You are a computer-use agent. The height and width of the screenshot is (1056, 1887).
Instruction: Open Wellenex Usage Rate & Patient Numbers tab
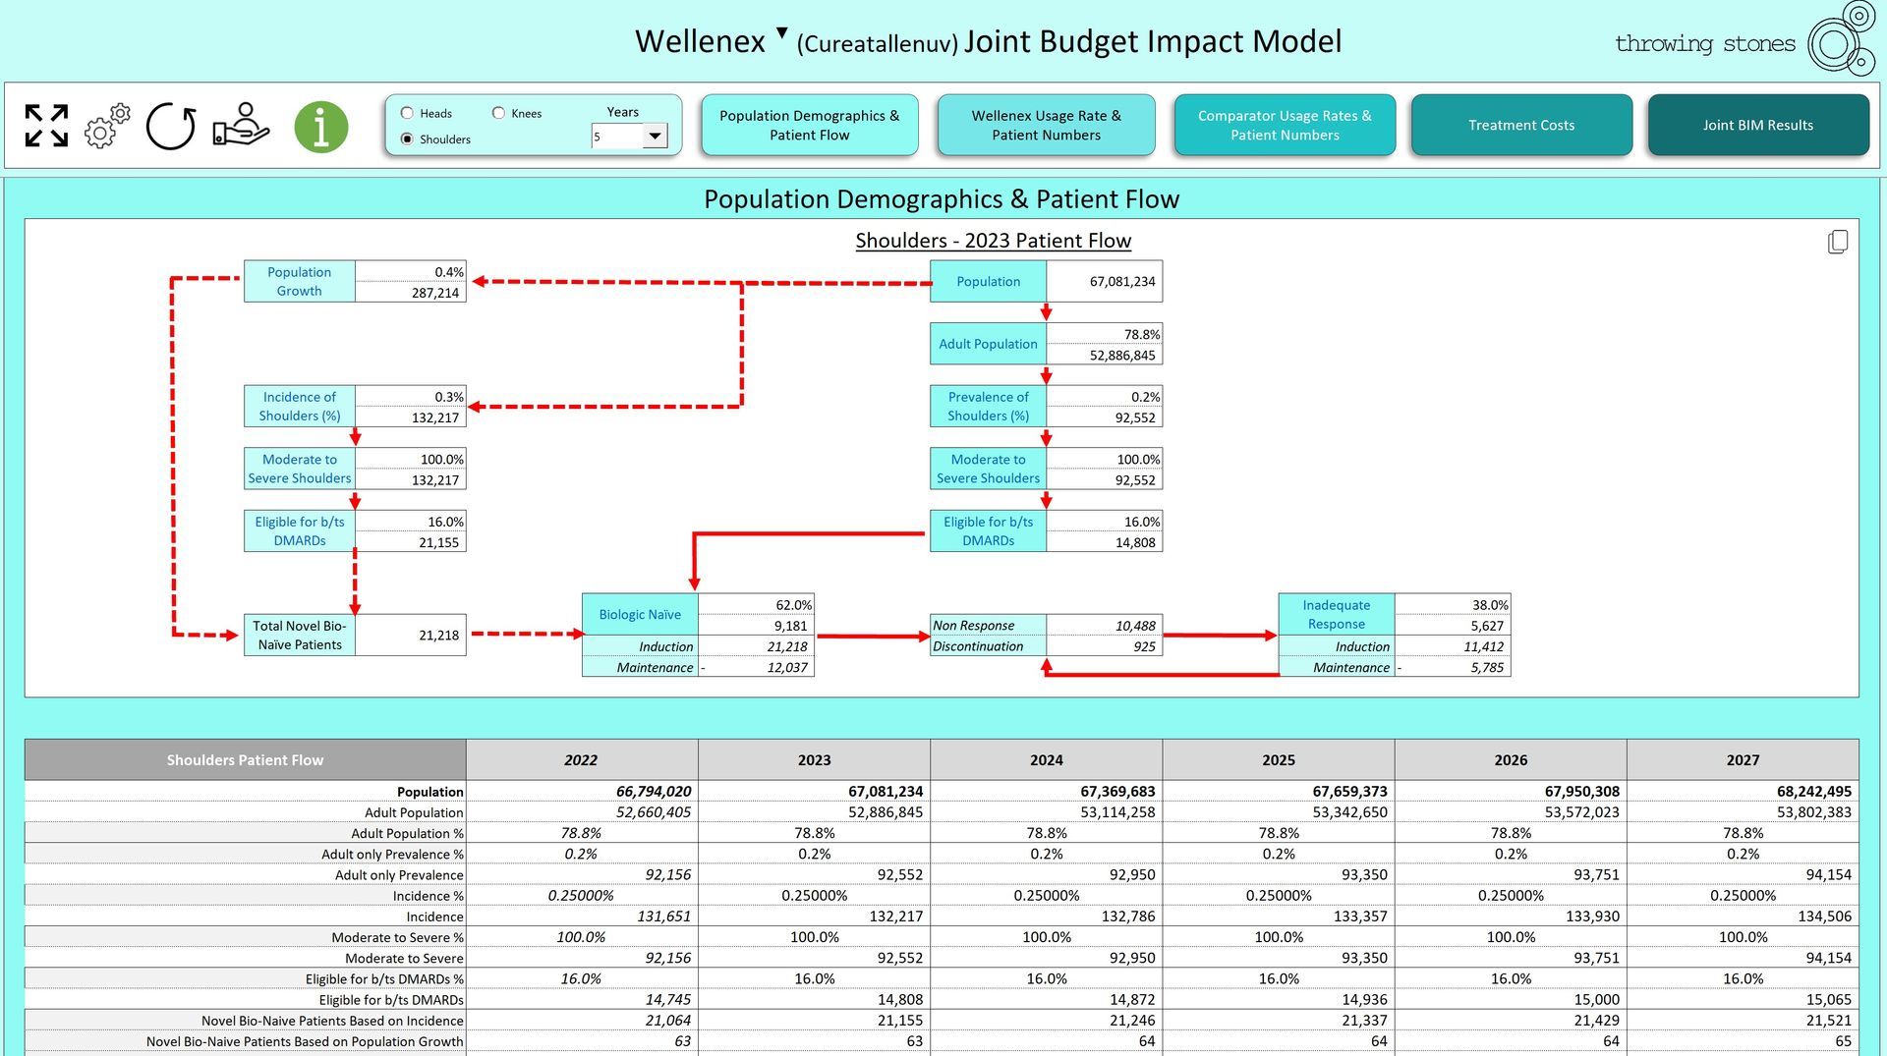(x=1047, y=125)
